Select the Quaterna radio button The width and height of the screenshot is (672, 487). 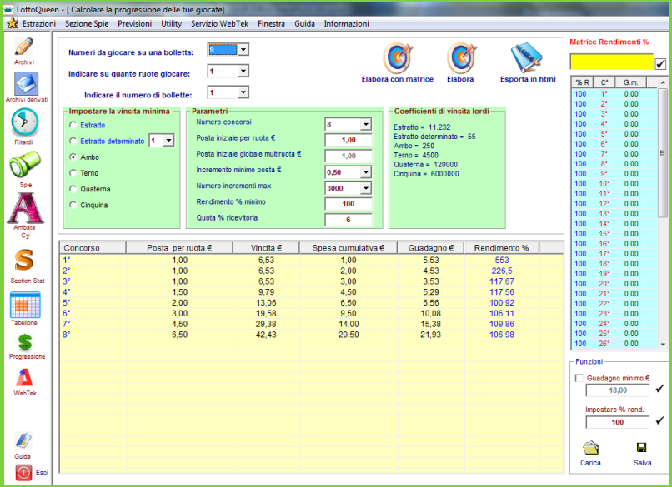pyautogui.click(x=73, y=189)
